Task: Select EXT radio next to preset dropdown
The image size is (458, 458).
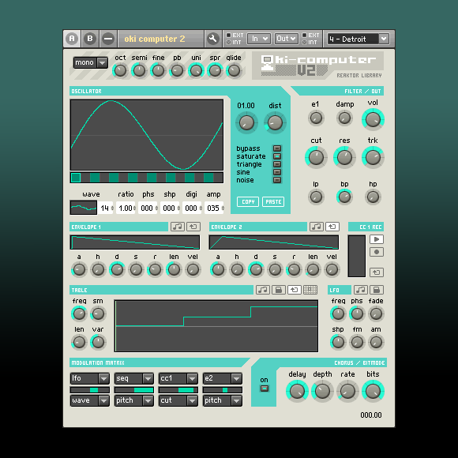Action: [x=304, y=35]
